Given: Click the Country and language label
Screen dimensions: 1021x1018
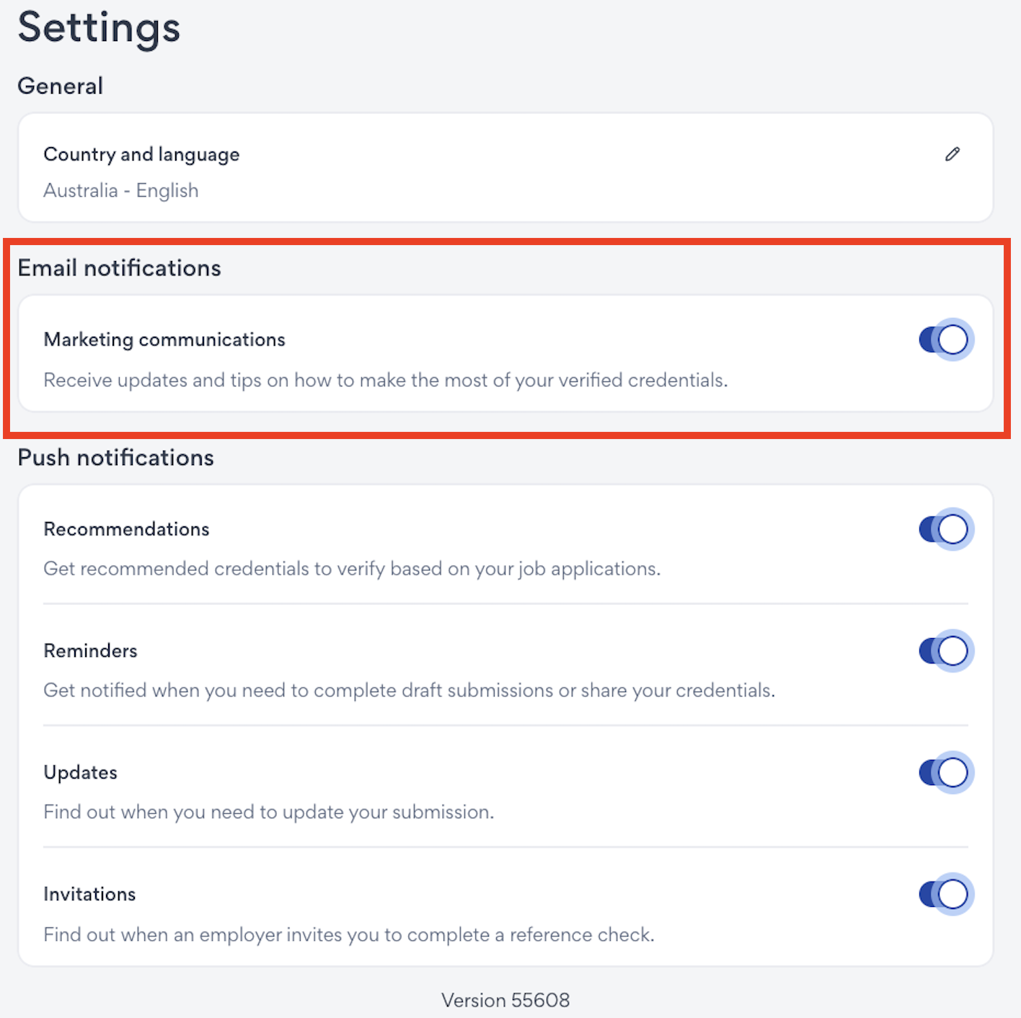Looking at the screenshot, I should 141,154.
